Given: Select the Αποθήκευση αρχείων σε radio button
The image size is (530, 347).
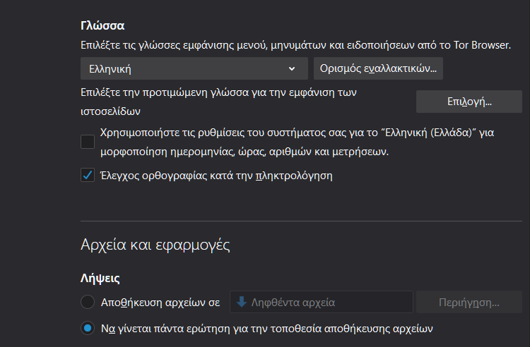Looking at the screenshot, I should [x=88, y=302].
